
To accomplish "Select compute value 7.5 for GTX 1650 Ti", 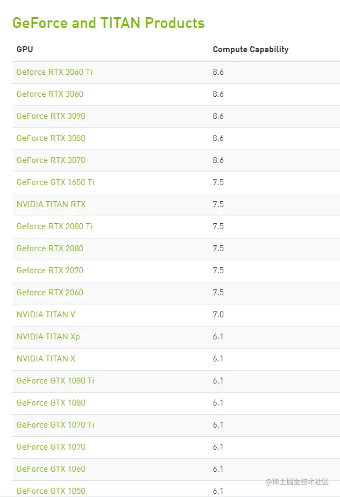I will tap(218, 182).
